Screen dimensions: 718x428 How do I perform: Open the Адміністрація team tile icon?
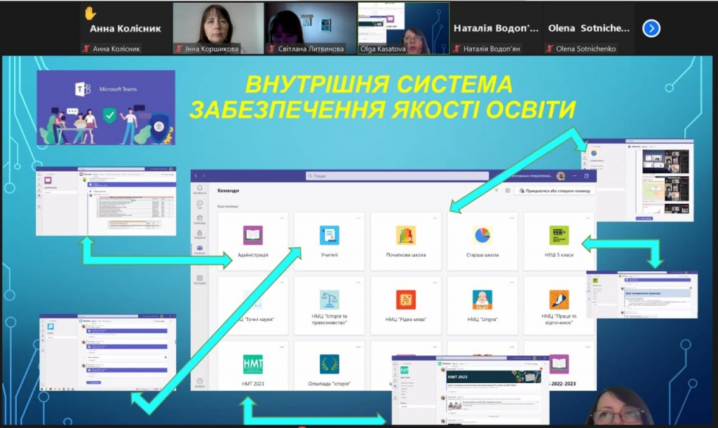pyautogui.click(x=252, y=235)
